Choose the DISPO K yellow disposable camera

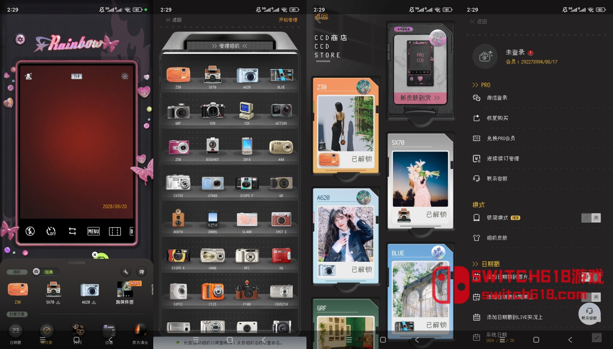point(178,259)
